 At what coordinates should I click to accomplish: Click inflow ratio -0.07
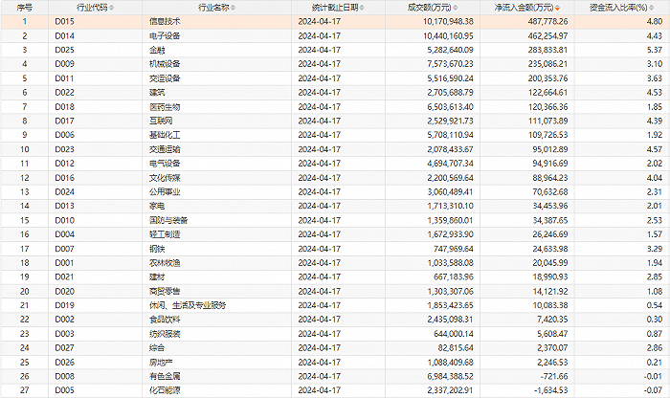tap(653, 390)
